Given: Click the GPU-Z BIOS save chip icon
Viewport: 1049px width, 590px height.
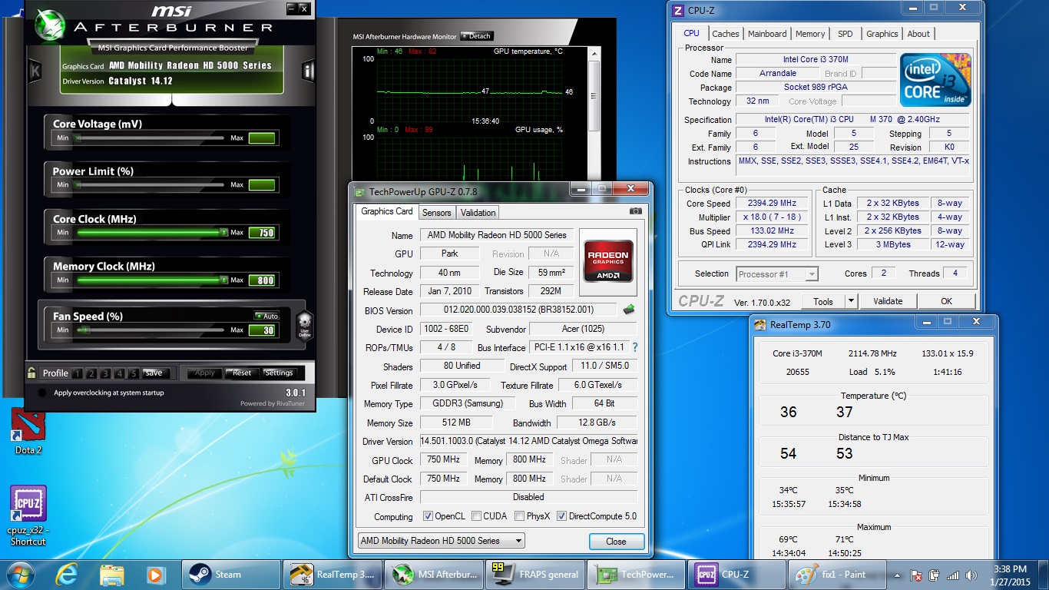Looking at the screenshot, I should coord(629,310).
